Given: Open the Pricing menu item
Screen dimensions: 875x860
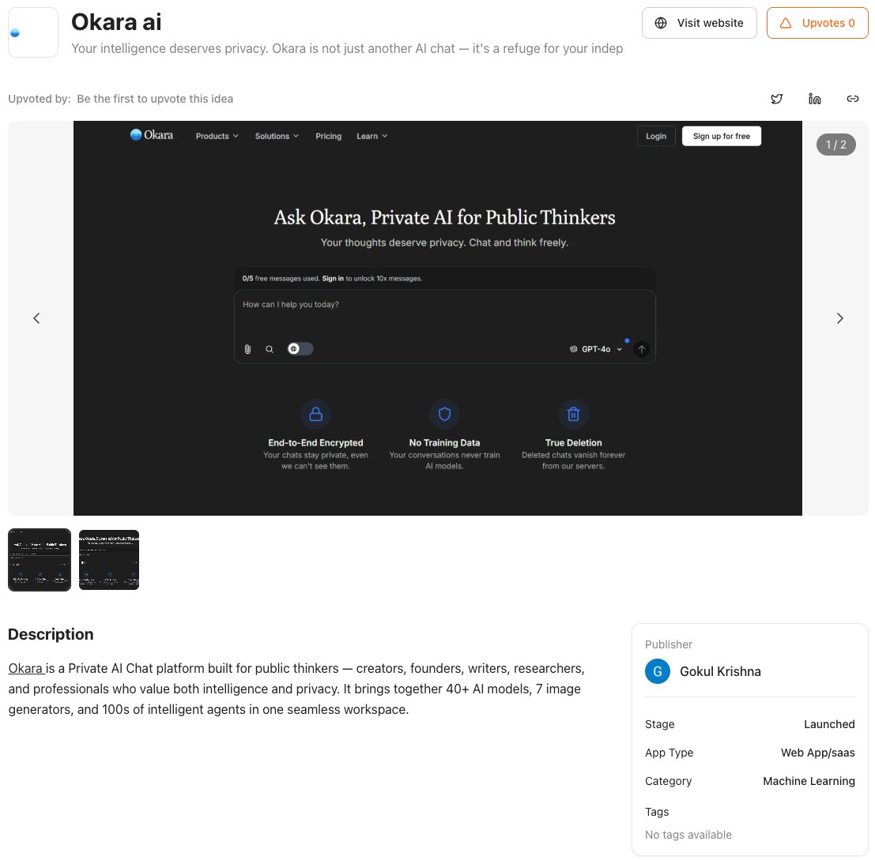Looking at the screenshot, I should click(x=328, y=136).
